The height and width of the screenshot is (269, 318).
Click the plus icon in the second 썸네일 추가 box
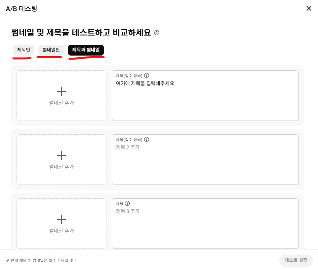pyautogui.click(x=62, y=155)
